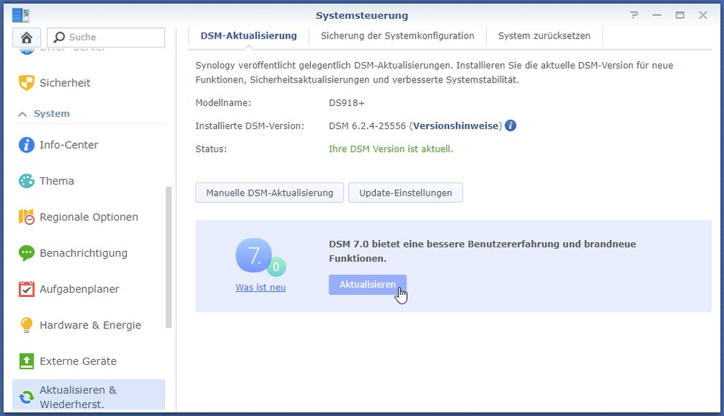The image size is (724, 416).
Task: Switch to DSM-Aktualisierung tab
Action: pyautogui.click(x=248, y=36)
